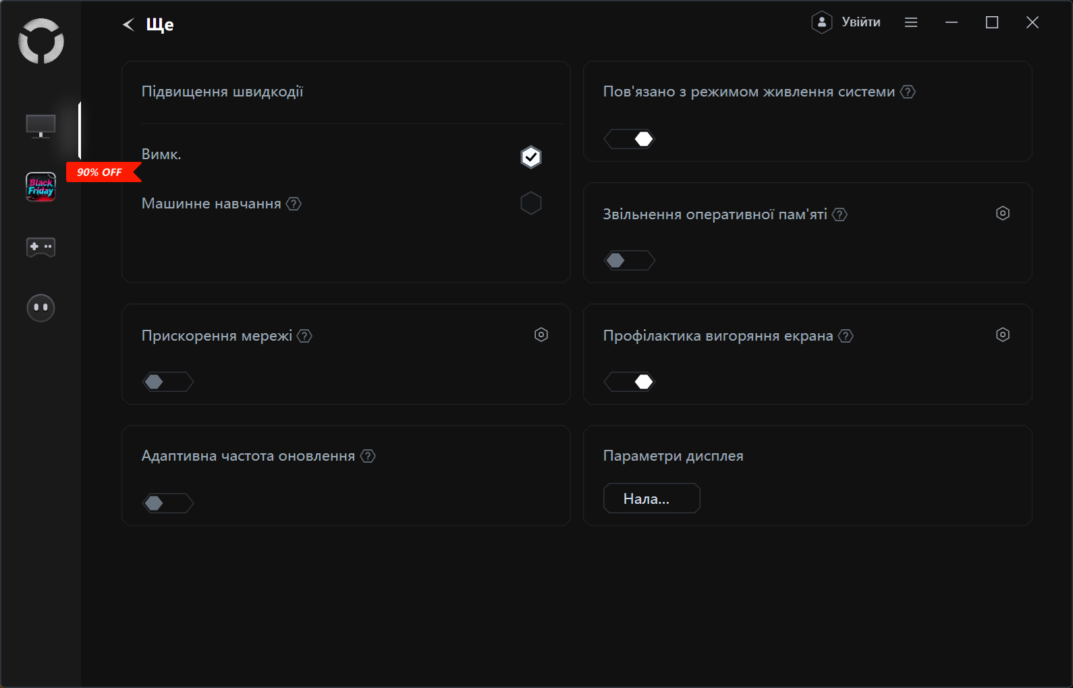Select the Машинне навчання radio option

click(x=531, y=203)
